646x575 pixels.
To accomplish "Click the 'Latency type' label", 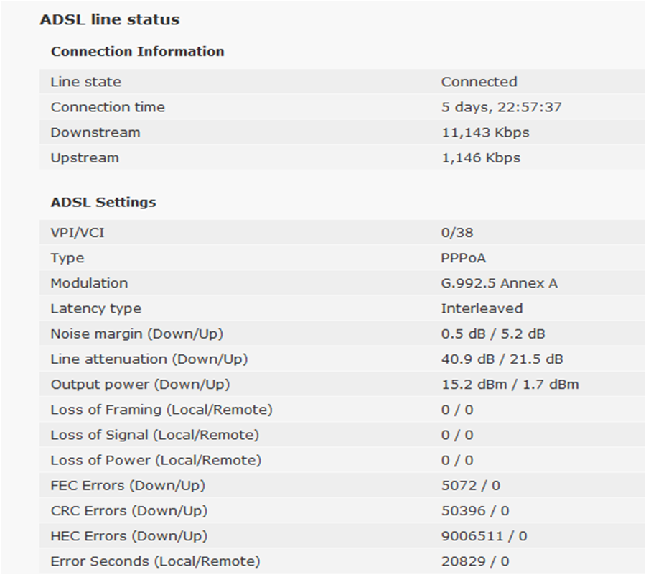I will click(x=96, y=308).
